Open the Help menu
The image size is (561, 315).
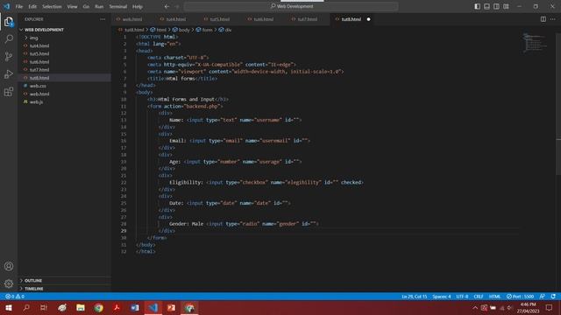138,6
